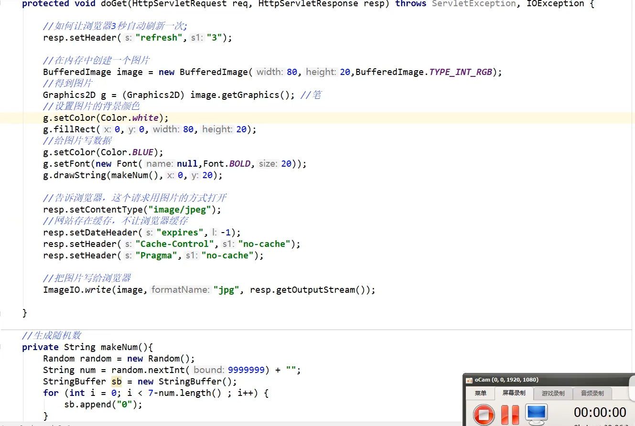Click the "image/jpeg" content type string
635x426 pixels.
(180, 210)
